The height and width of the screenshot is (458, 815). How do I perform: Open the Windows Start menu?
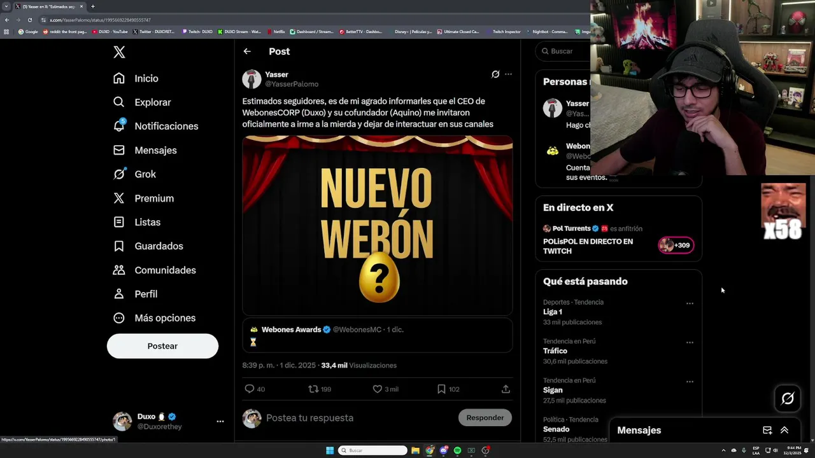click(330, 450)
